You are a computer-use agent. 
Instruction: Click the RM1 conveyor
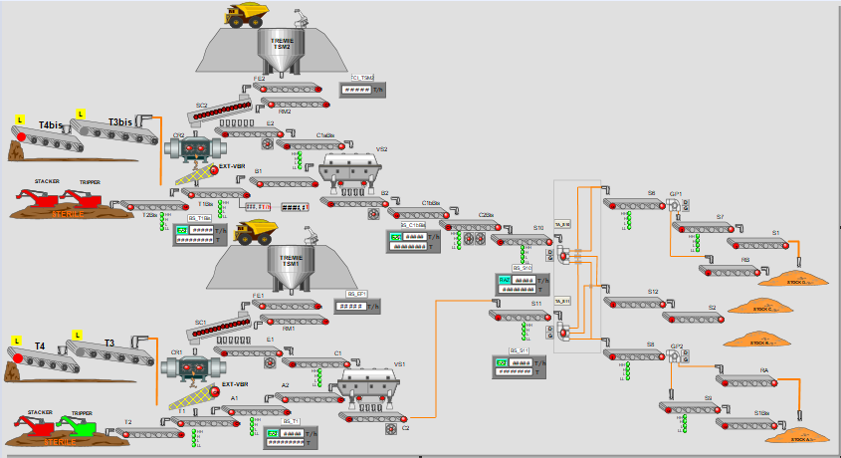coord(295,321)
